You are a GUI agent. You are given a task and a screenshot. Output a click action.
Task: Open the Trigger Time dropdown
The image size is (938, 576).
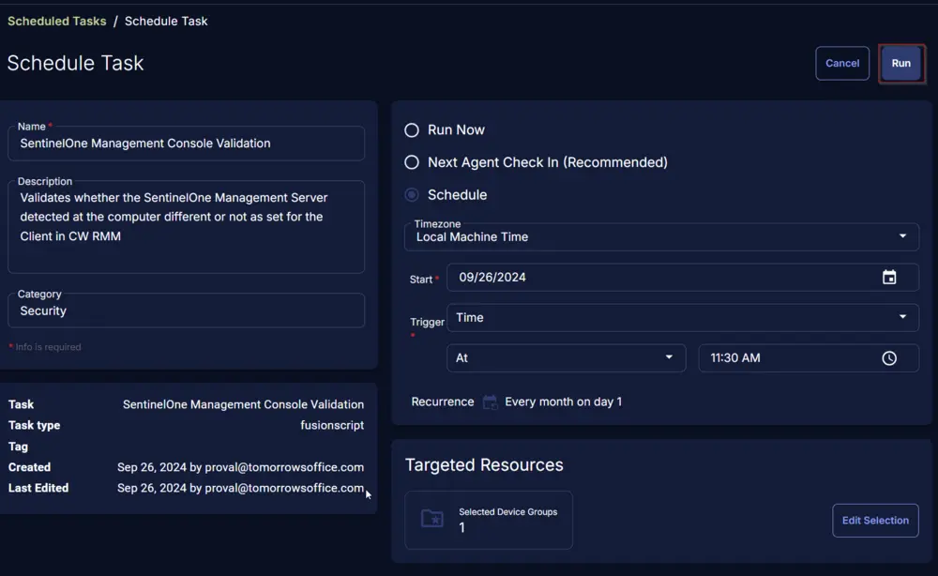coord(683,318)
